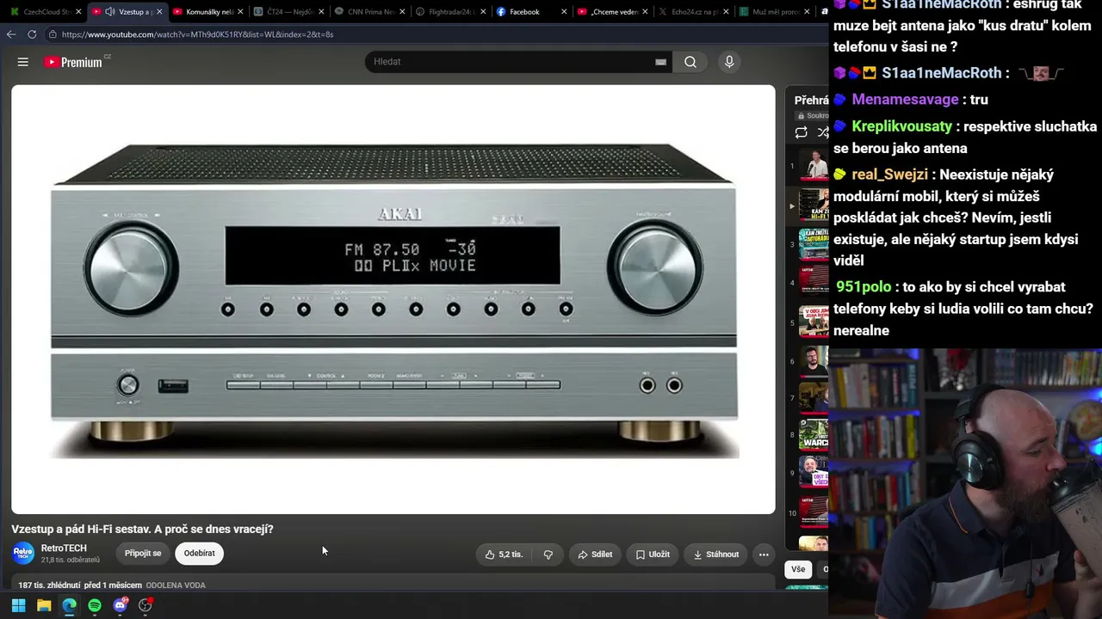
Task: Download the video with the Stáhnout button
Action: [716, 555]
